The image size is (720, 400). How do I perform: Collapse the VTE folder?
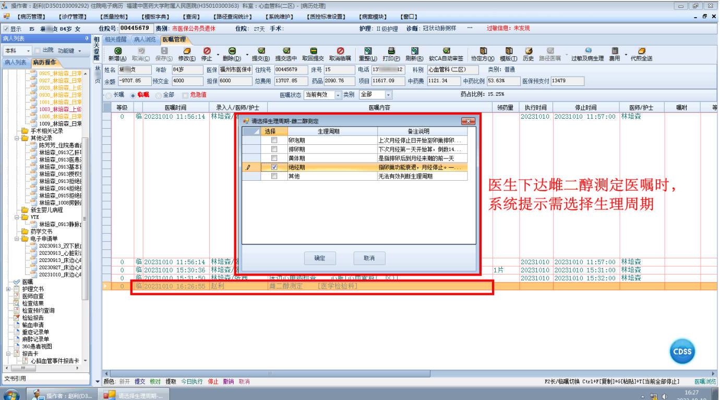(17, 217)
